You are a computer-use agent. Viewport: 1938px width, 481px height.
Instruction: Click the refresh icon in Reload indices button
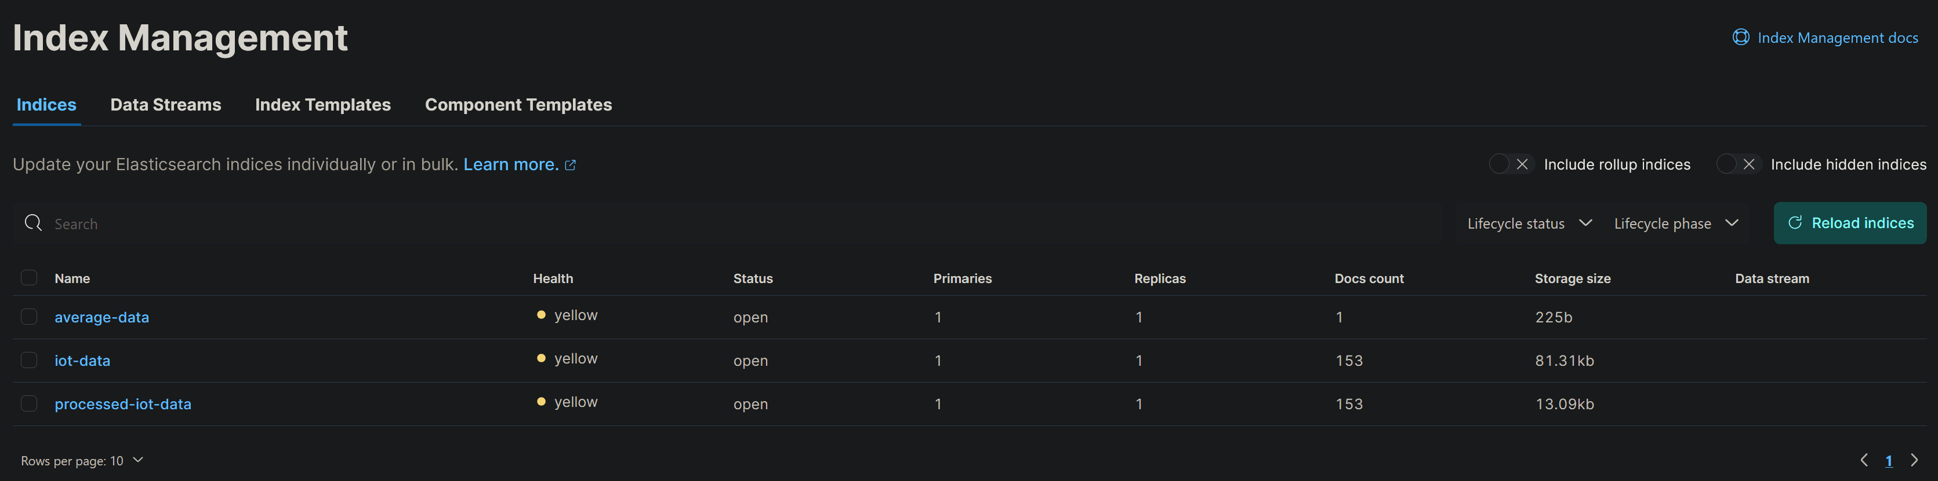tap(1796, 223)
